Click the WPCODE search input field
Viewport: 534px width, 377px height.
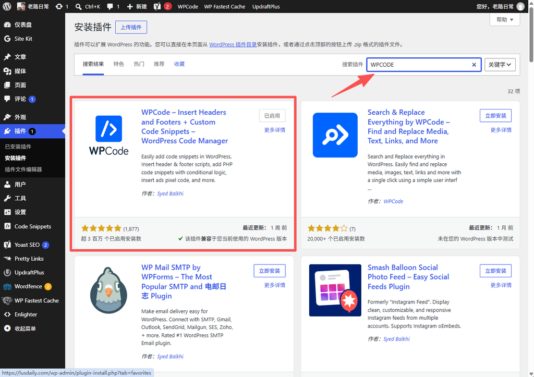point(419,65)
